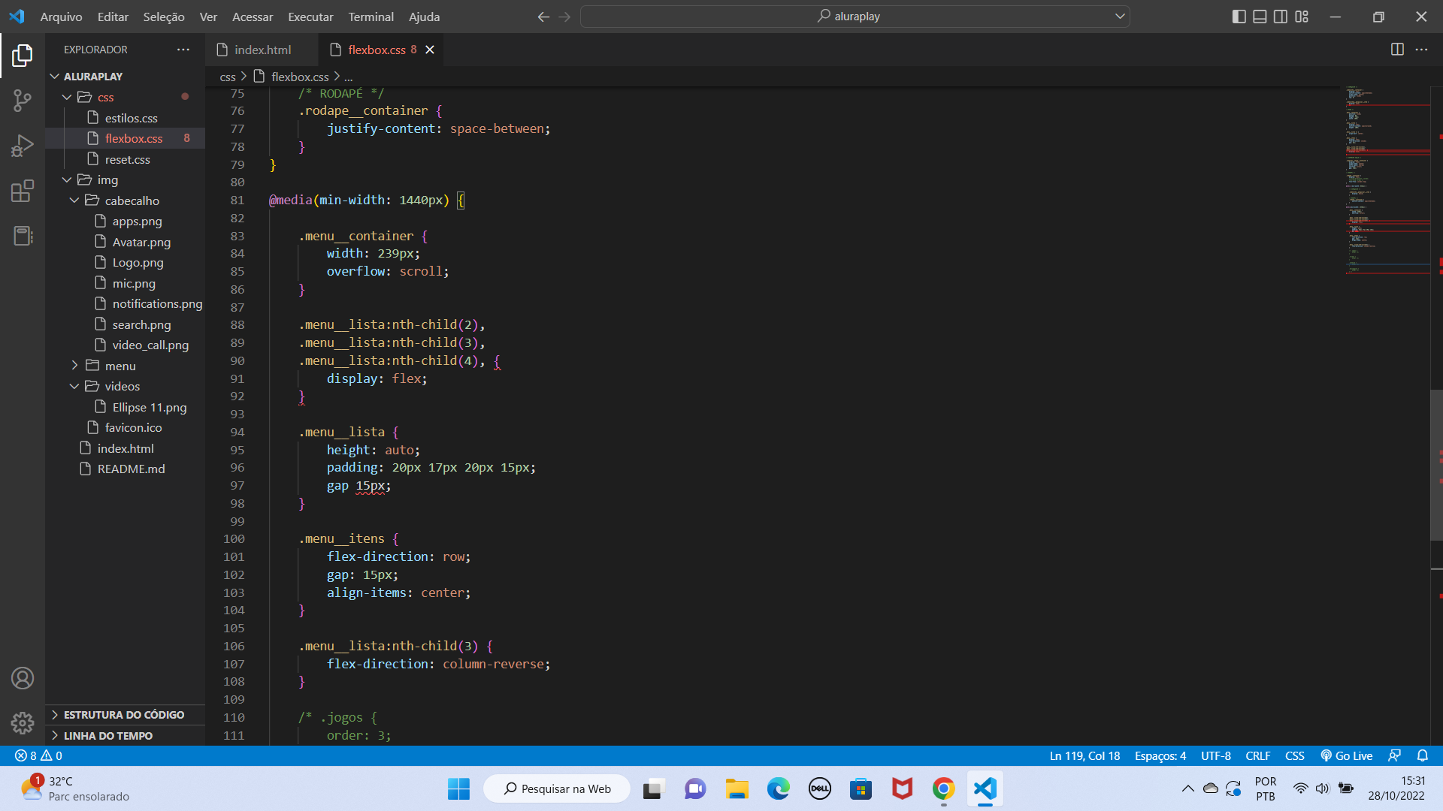Viewport: 1443px width, 811px height.
Task: Toggle the primary side bar
Action: coord(1239,17)
